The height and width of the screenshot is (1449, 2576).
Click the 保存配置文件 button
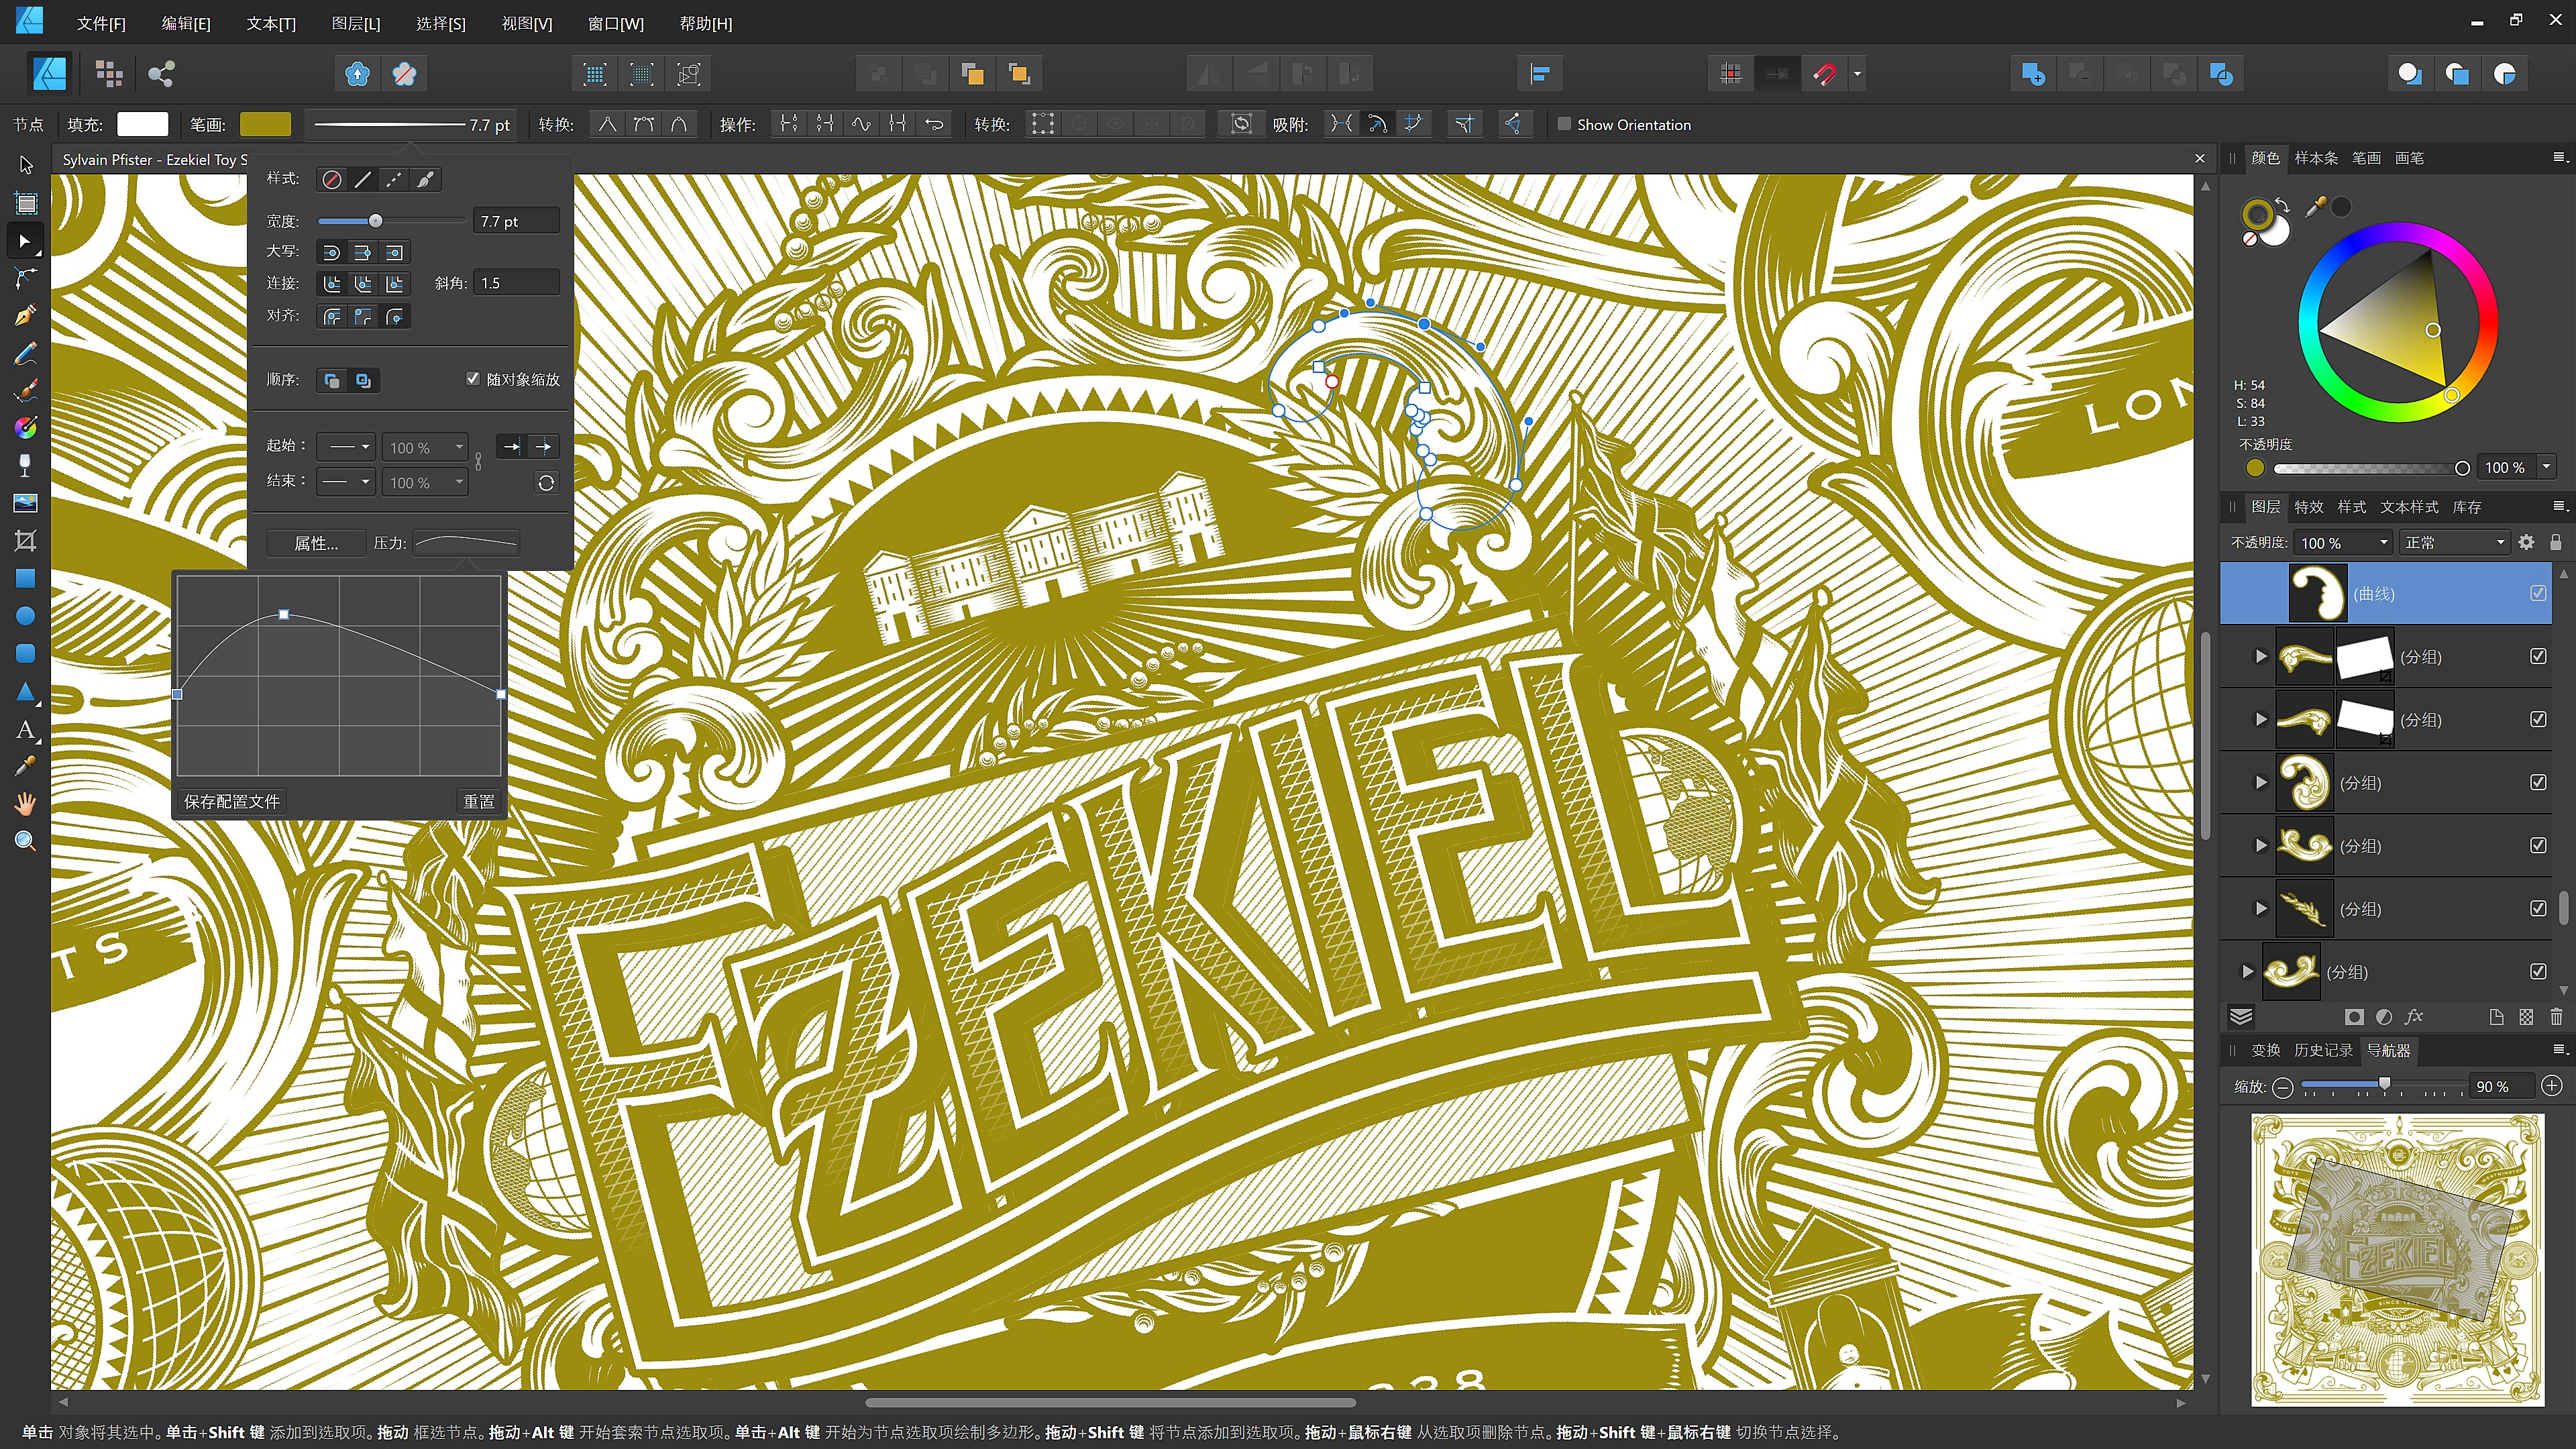pyautogui.click(x=232, y=801)
